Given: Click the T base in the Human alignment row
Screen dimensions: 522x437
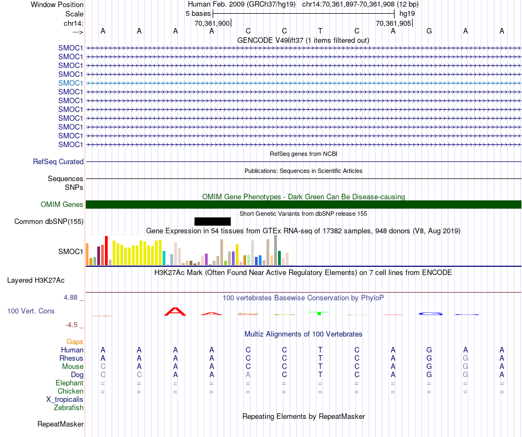Looking at the screenshot, I should [320, 350].
